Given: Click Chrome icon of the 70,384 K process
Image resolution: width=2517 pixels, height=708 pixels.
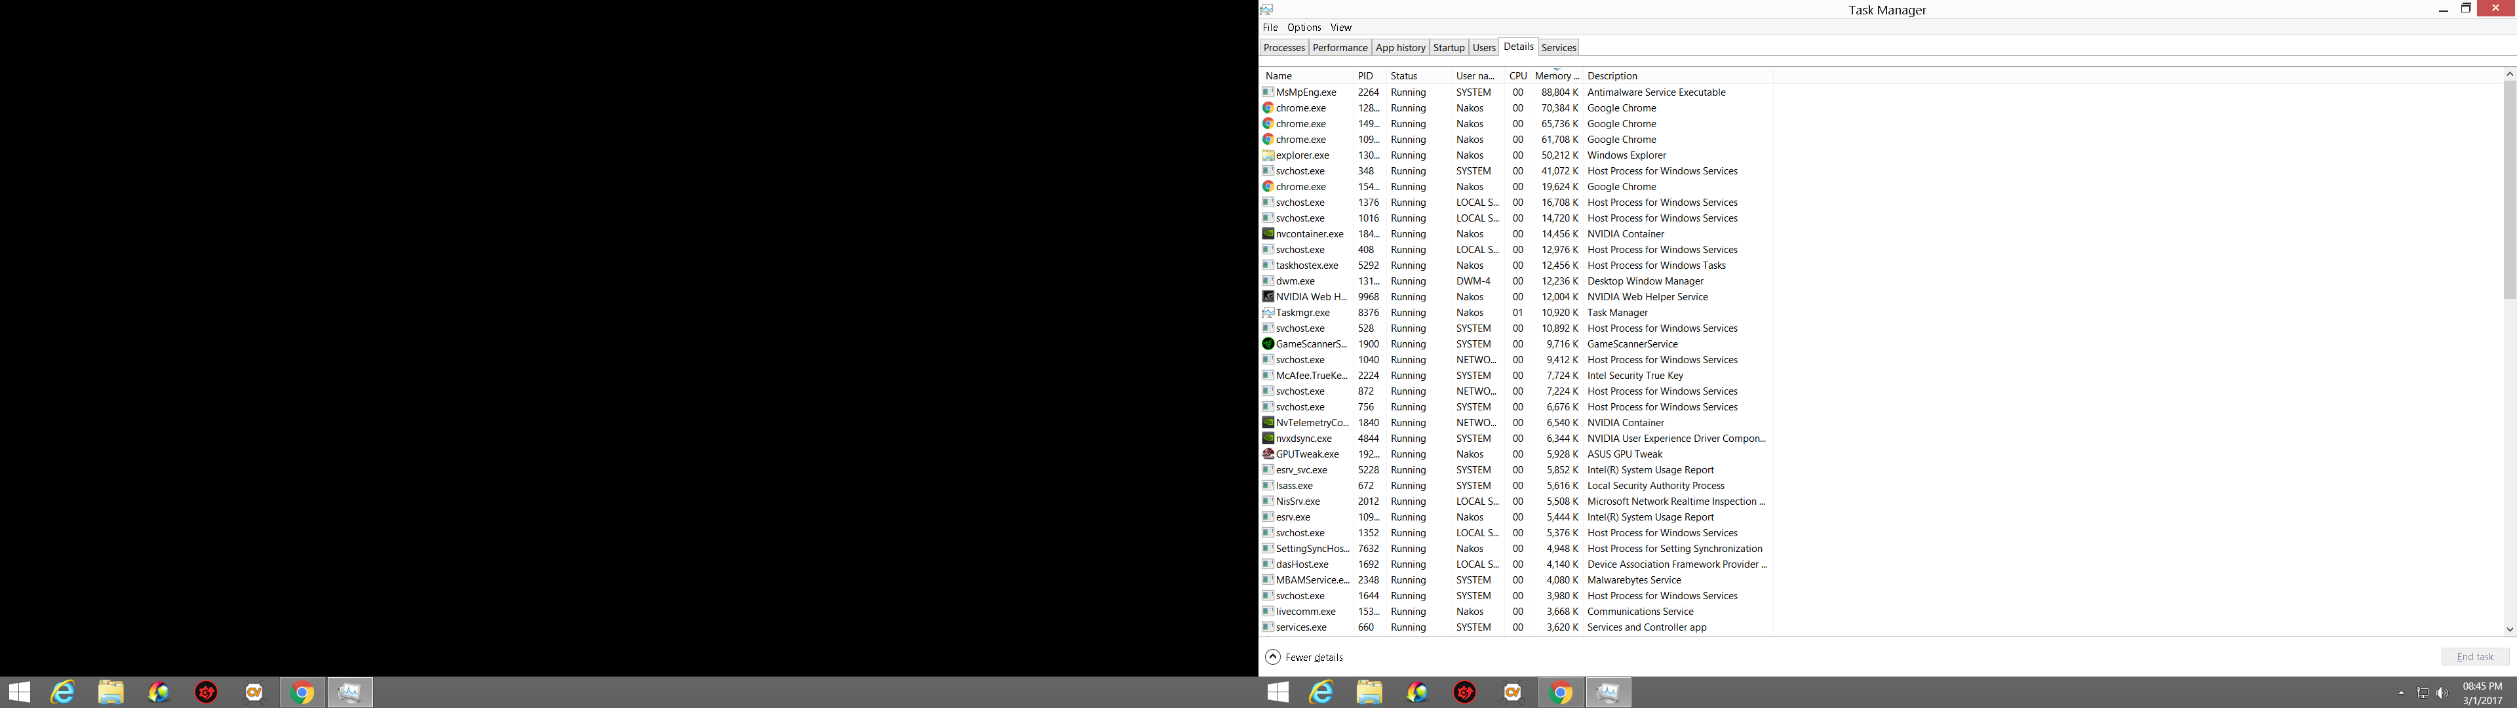Looking at the screenshot, I should pos(1267,108).
